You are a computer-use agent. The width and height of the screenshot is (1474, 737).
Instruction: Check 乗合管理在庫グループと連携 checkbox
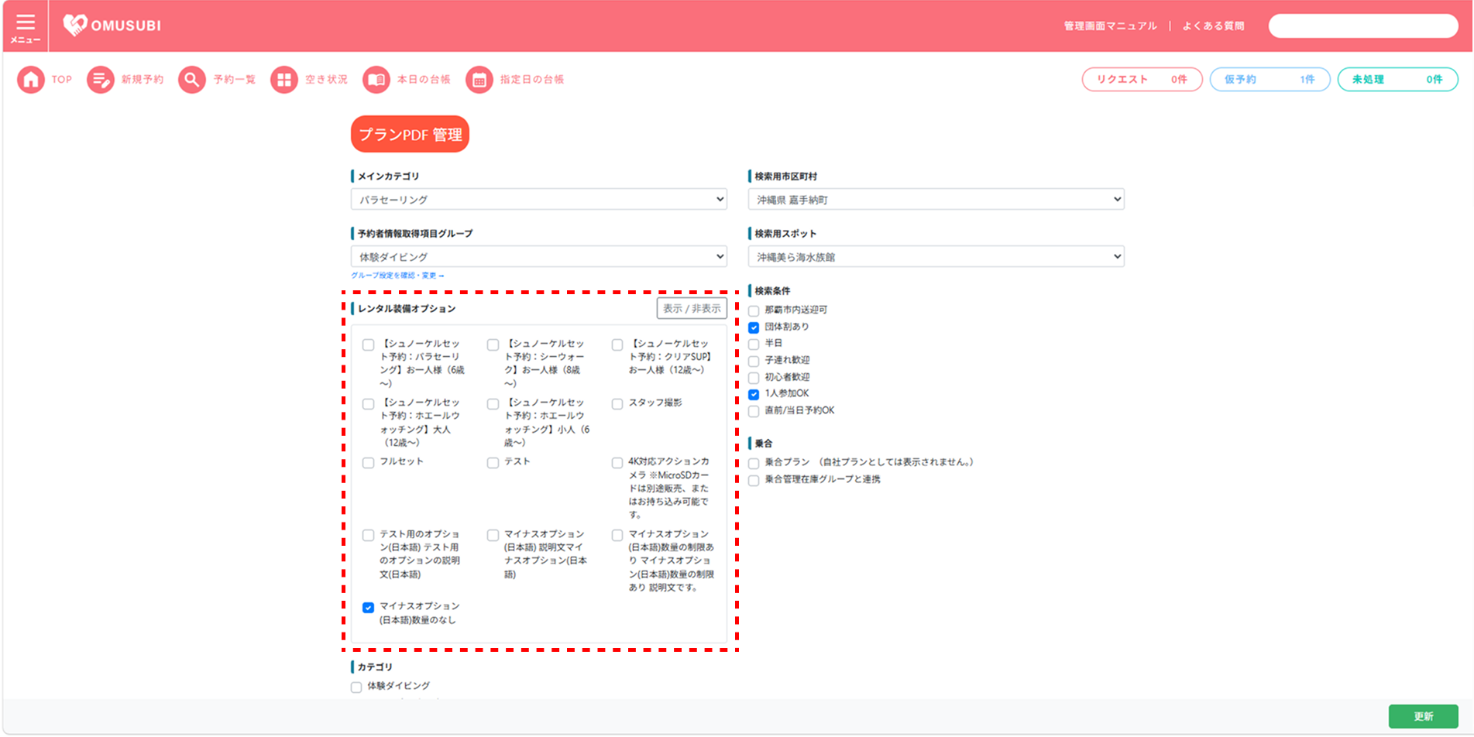pyautogui.click(x=754, y=481)
